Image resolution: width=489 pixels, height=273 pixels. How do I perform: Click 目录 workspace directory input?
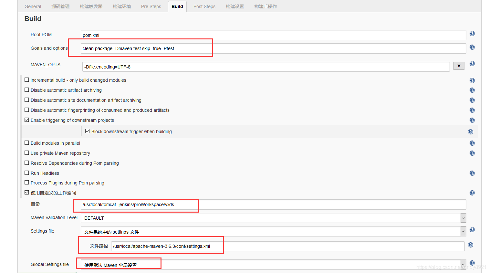point(273,205)
